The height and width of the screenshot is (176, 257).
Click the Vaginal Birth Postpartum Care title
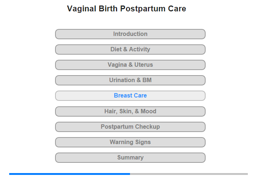pyautogui.click(x=126, y=9)
